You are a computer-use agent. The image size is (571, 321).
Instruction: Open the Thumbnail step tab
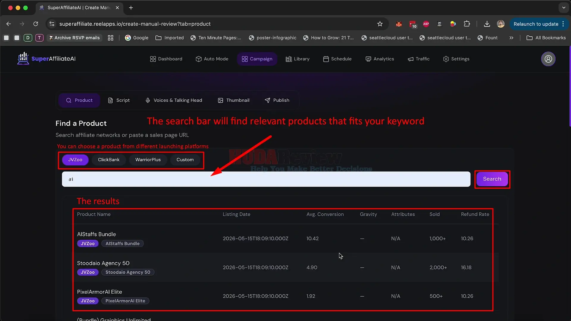pos(234,100)
